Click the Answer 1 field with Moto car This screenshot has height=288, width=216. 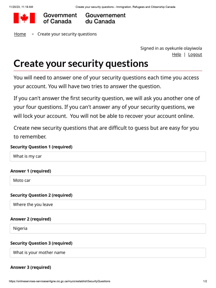tap(108, 181)
